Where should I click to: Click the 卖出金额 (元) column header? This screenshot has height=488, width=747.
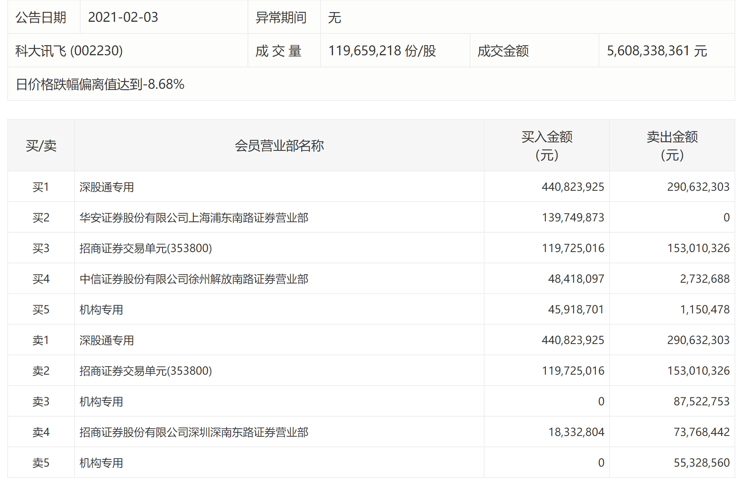pyautogui.click(x=672, y=146)
